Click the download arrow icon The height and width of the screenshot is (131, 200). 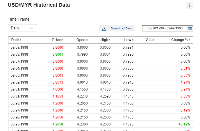pos(104,29)
